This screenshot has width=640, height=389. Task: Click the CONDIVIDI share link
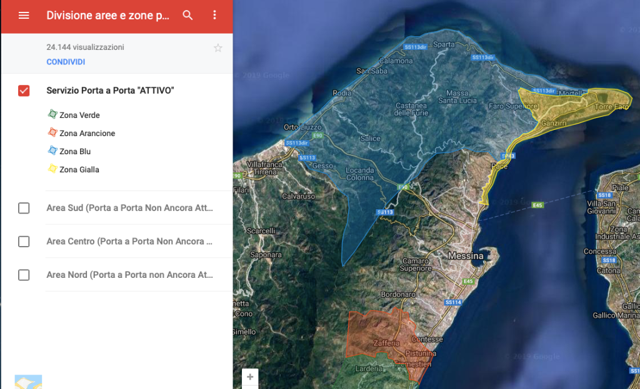[x=66, y=62]
